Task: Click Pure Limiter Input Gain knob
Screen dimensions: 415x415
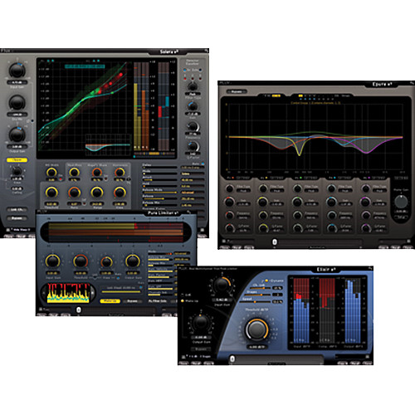Action: tap(52, 261)
